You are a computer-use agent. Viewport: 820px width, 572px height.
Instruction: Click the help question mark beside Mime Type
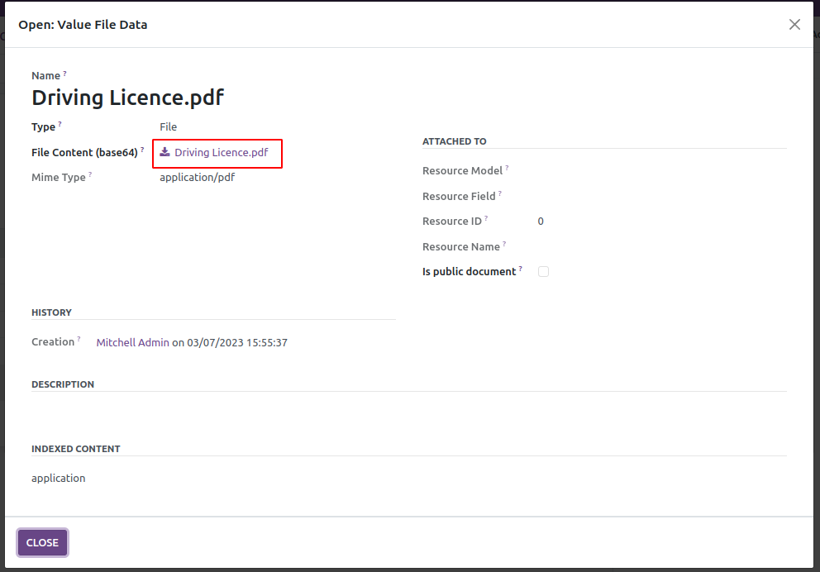(90, 175)
